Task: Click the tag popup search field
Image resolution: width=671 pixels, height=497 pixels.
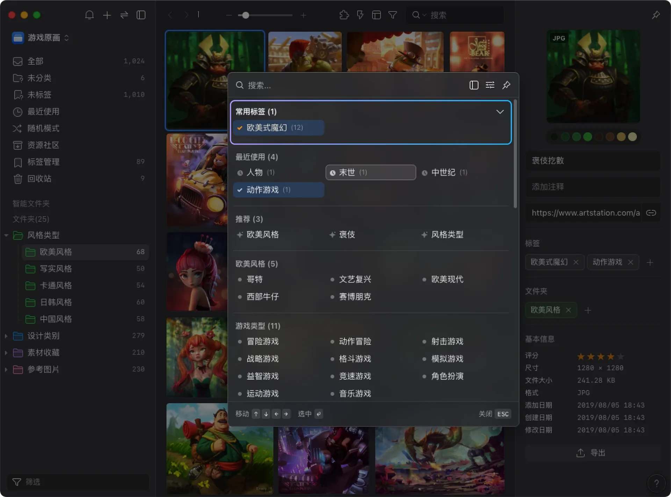Action: coord(349,85)
